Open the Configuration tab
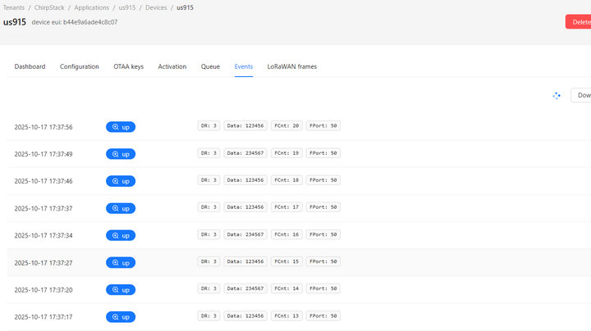The width and height of the screenshot is (591, 331). (80, 66)
